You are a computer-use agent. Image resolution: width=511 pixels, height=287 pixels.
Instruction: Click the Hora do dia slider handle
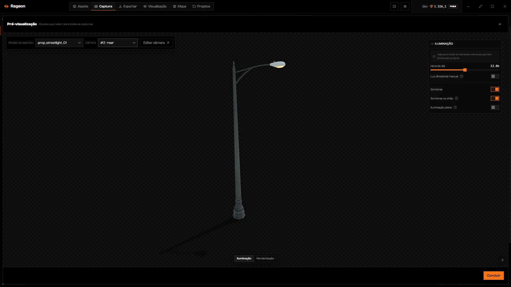coord(465,70)
